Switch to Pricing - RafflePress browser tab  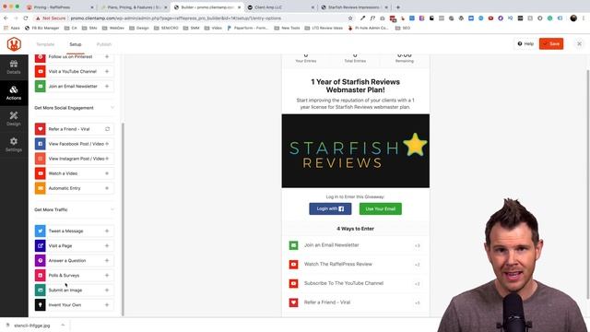point(60,7)
